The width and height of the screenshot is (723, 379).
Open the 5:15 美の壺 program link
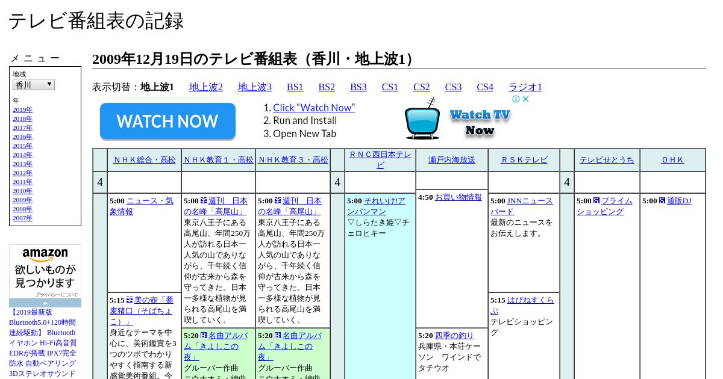[142, 310]
